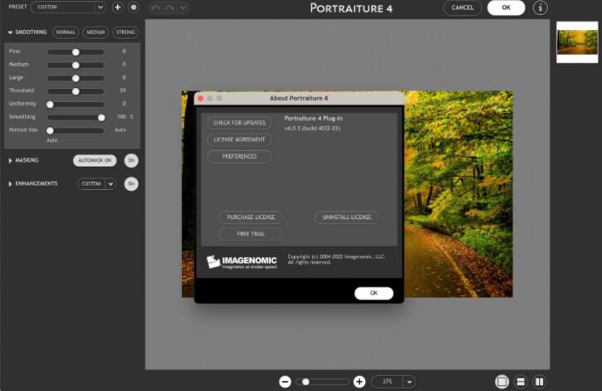This screenshot has height=391, width=602.
Task: Click the 37% zoom value
Action: pos(388,382)
